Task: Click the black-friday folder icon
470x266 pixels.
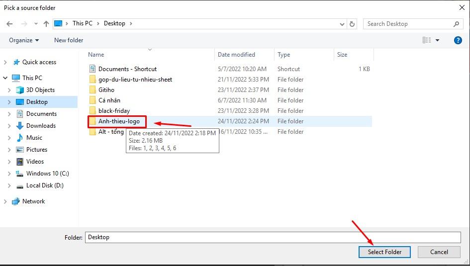Action: click(x=93, y=111)
